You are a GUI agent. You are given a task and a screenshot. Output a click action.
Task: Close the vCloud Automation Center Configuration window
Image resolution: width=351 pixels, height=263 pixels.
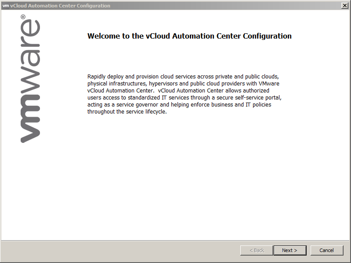click(x=344, y=6)
